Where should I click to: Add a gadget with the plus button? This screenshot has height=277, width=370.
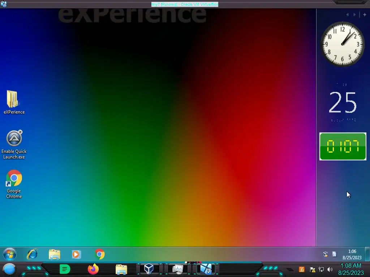point(365,14)
